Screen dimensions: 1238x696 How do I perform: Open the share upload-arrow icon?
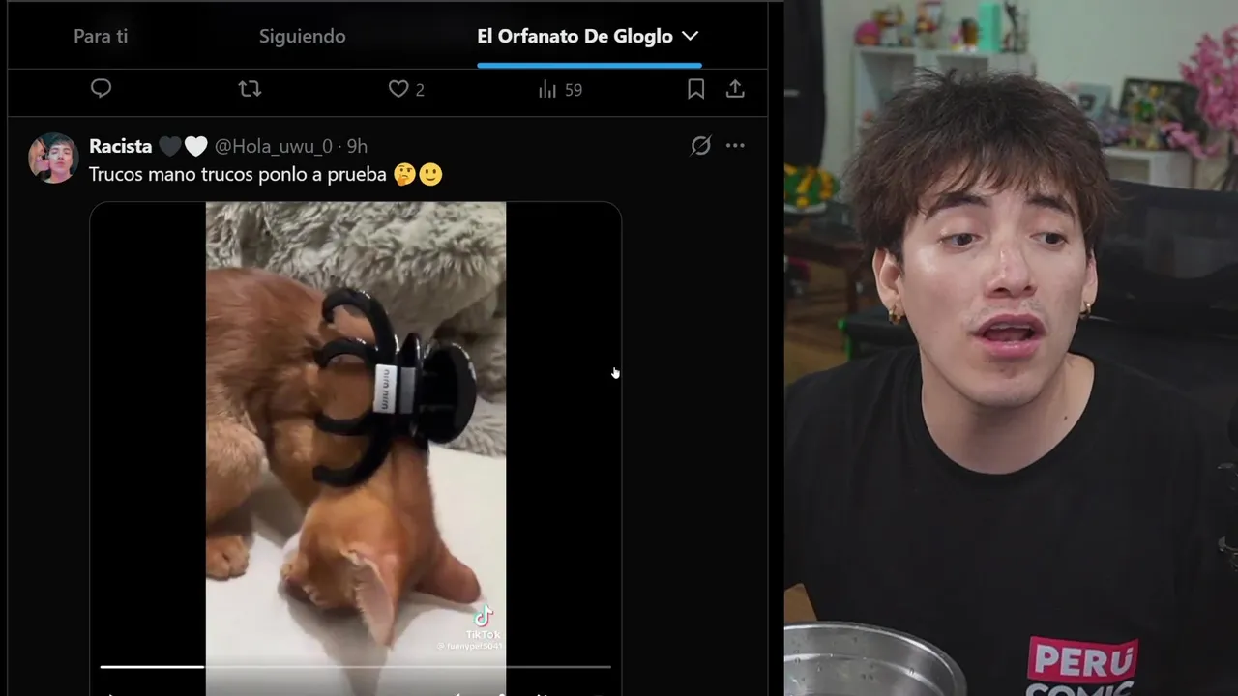coord(735,89)
